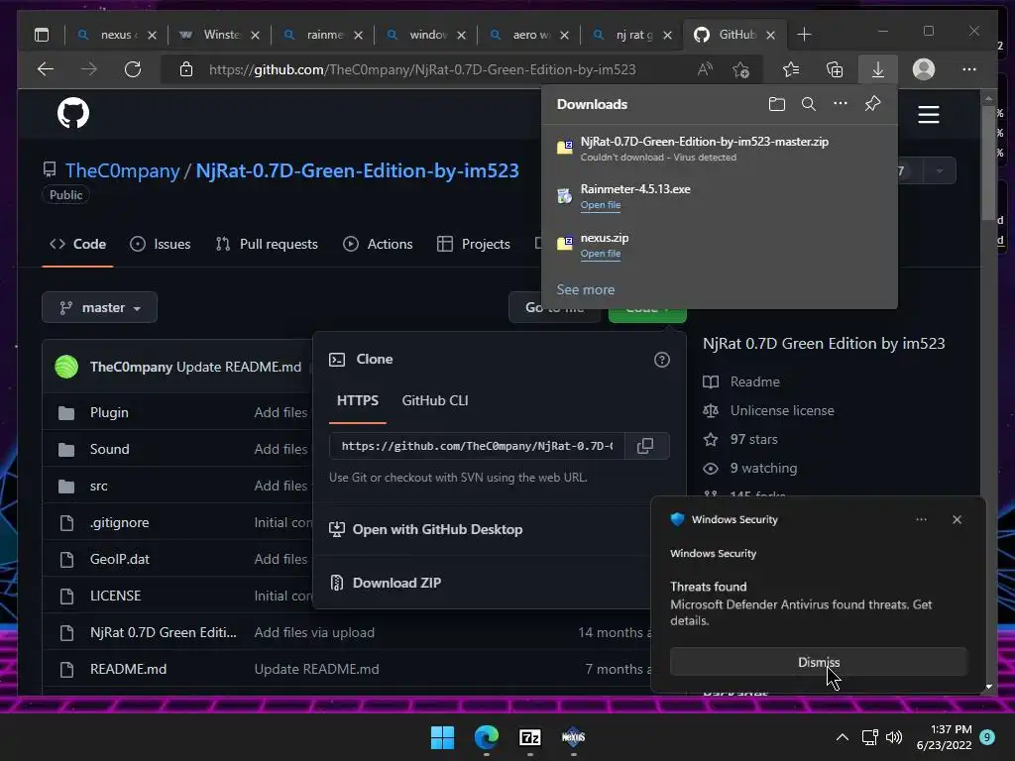Select the GitHub CLI clone tab
The width and height of the screenshot is (1015, 761).
(x=435, y=400)
